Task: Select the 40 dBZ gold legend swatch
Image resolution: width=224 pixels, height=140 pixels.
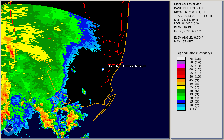Action: (x=181, y=84)
